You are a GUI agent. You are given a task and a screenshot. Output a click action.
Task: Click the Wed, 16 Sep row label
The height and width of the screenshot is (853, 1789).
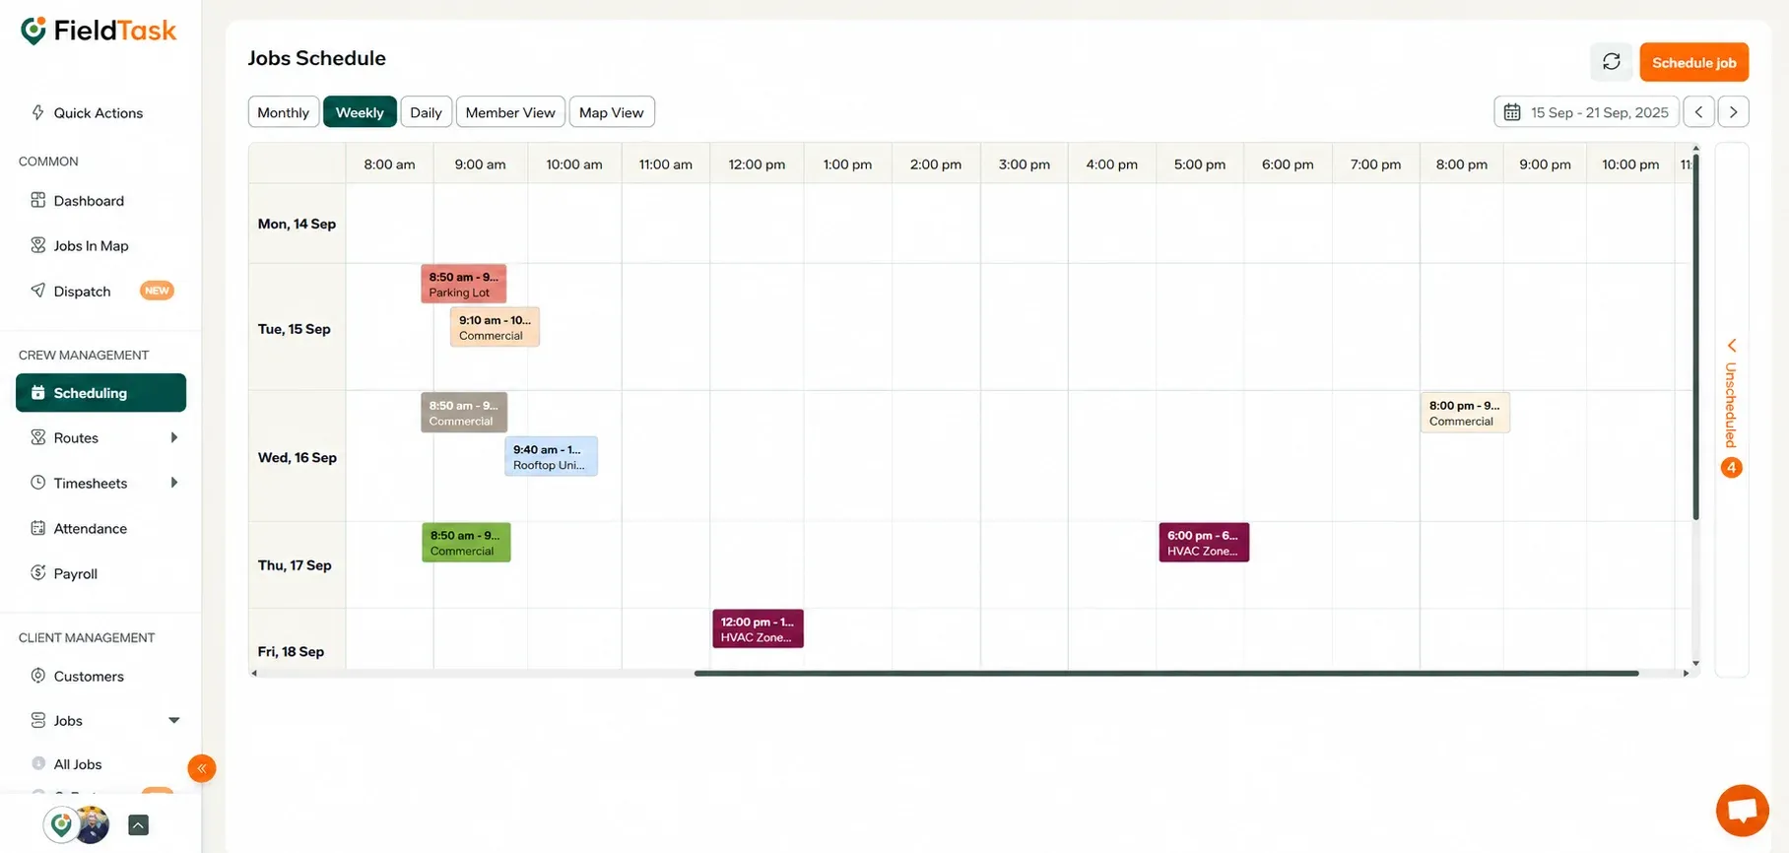pos(298,457)
